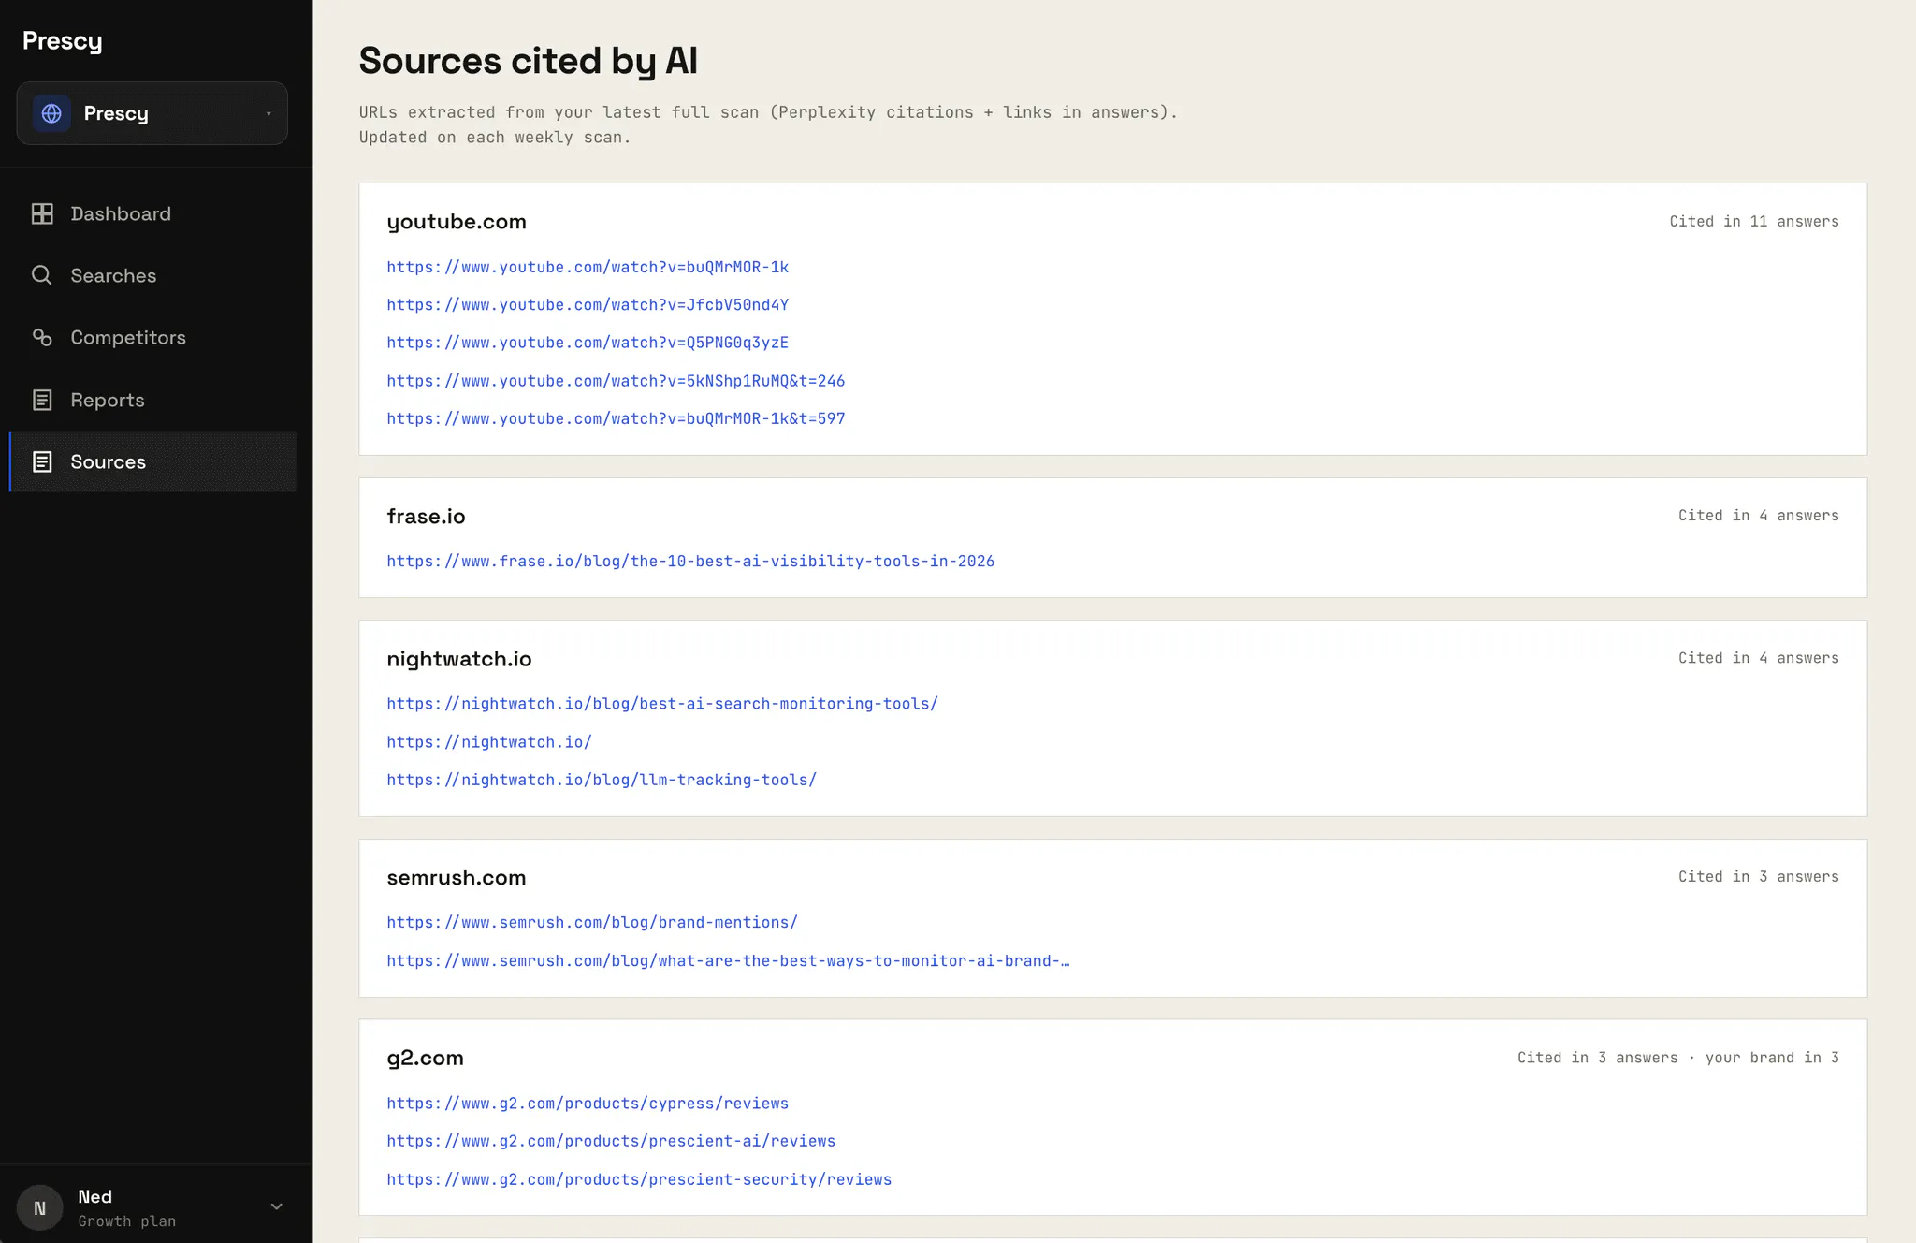Open the YouTube link ending in JfcbV50nd4Y
1916x1243 pixels.
588,305
